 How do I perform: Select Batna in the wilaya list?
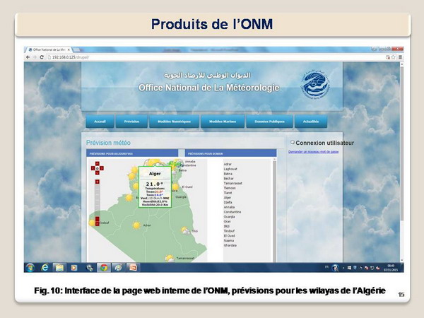click(x=228, y=174)
